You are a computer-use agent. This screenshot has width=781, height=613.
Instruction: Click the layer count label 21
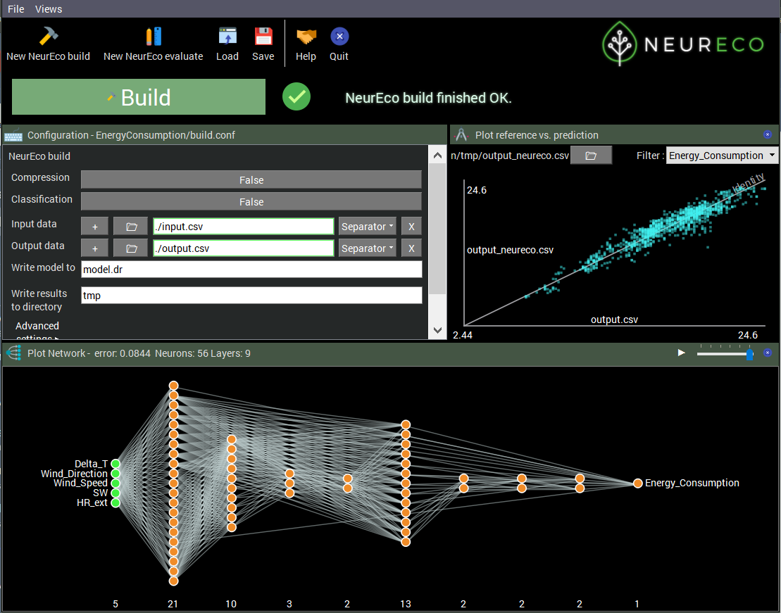(x=173, y=604)
